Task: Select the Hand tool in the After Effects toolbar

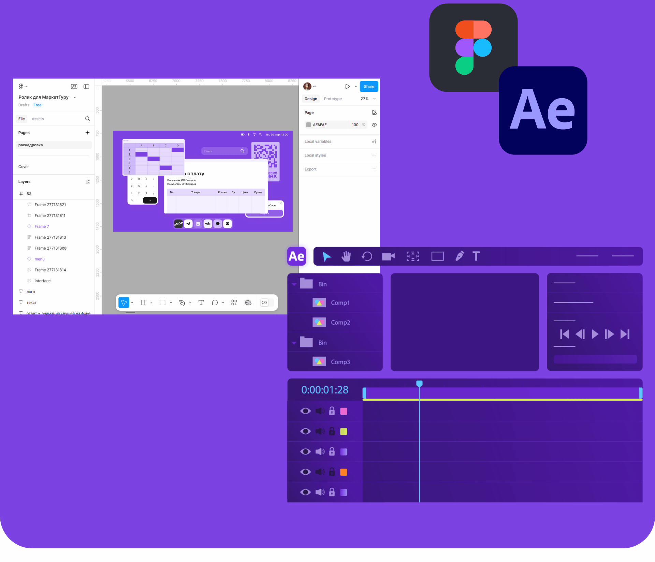Action: pos(346,256)
